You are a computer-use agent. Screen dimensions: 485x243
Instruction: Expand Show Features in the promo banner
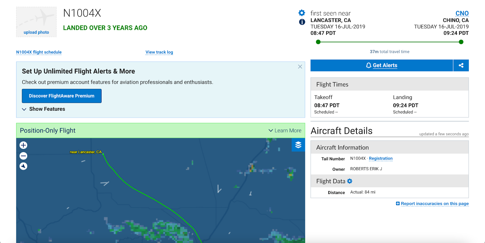click(44, 109)
